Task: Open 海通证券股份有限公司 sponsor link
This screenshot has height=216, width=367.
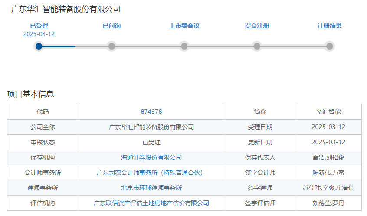Action: 151,157
